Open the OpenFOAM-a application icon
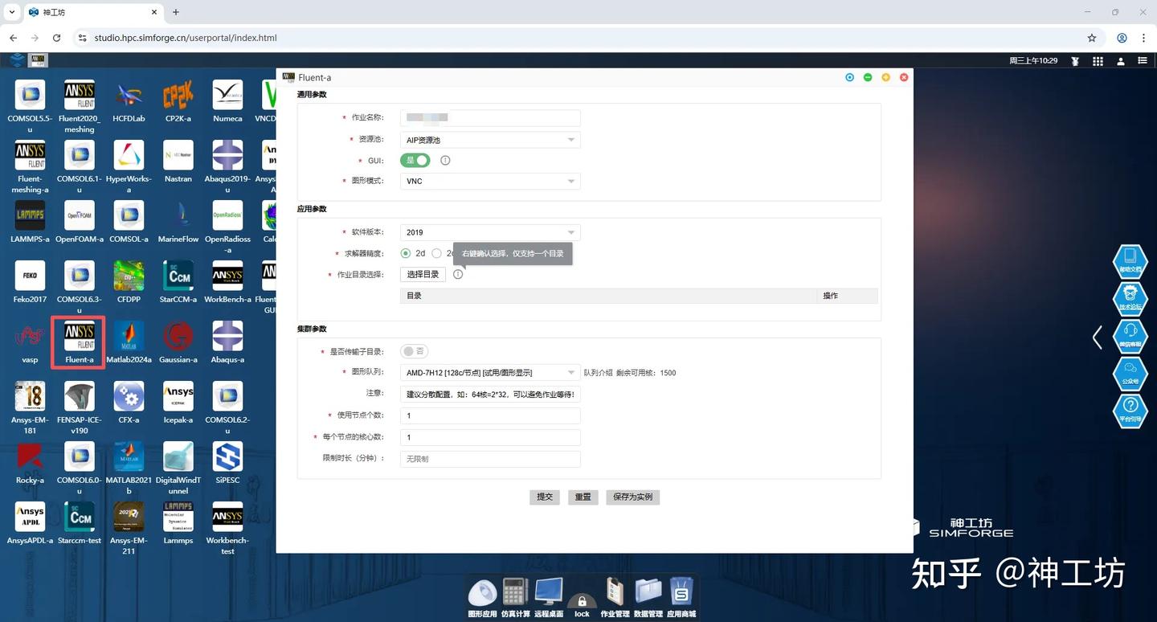This screenshot has height=622, width=1157. (80, 215)
